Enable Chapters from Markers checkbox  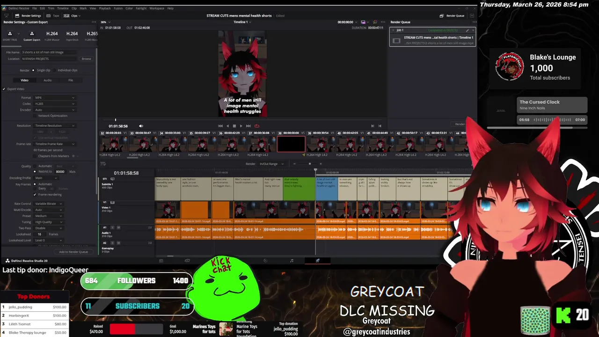[x=35, y=156]
